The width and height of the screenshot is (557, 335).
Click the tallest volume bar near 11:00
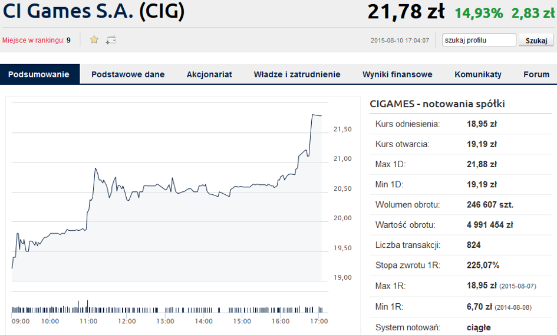[x=88, y=306]
